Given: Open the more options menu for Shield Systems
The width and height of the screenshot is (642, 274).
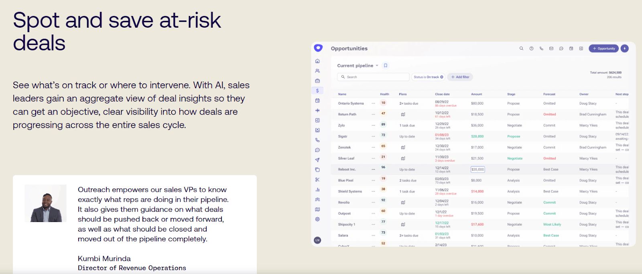Looking at the screenshot, I should coord(373,191).
